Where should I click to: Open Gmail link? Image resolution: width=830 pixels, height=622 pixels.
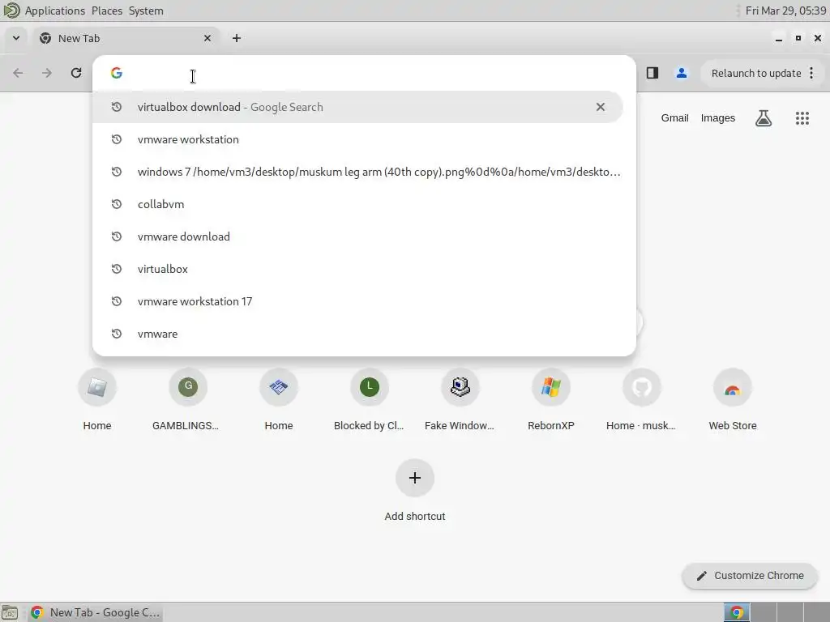(674, 118)
